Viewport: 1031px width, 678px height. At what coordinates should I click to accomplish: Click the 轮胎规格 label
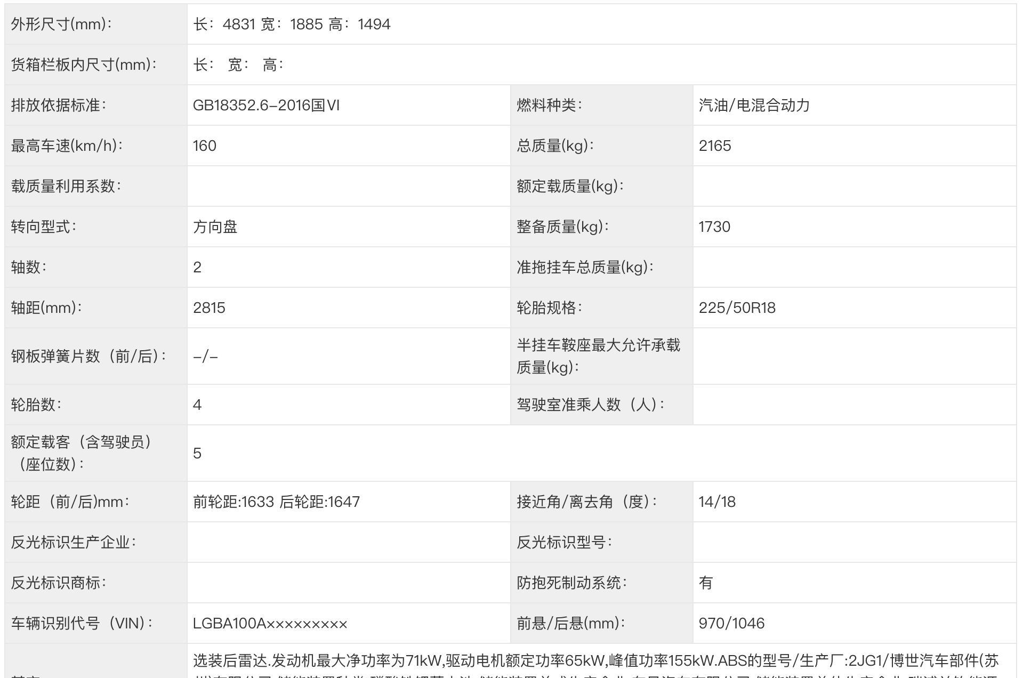[549, 308]
